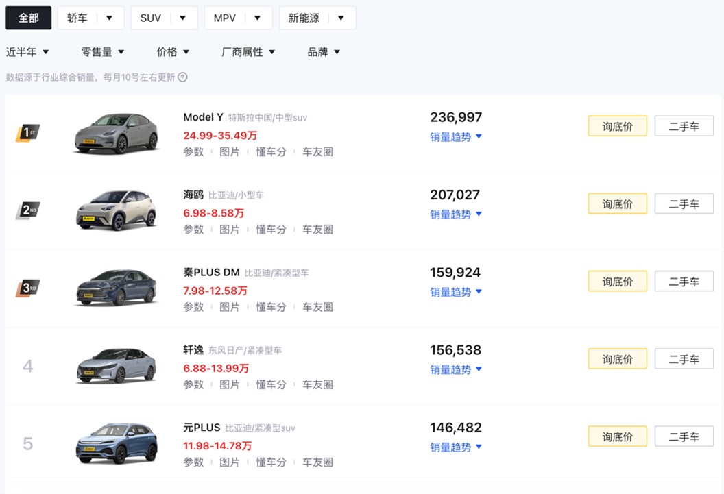Select the 新能源 category tab
Image resolution: width=724 pixels, height=494 pixels.
pos(303,18)
